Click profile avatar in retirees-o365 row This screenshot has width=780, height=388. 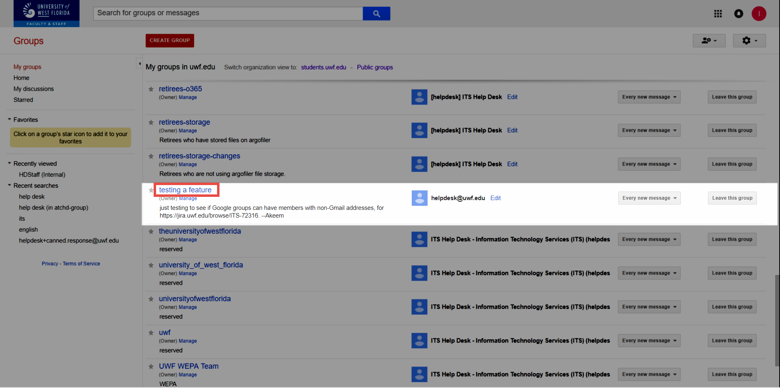(x=419, y=97)
